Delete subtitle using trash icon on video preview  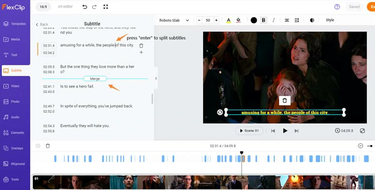[284, 101]
